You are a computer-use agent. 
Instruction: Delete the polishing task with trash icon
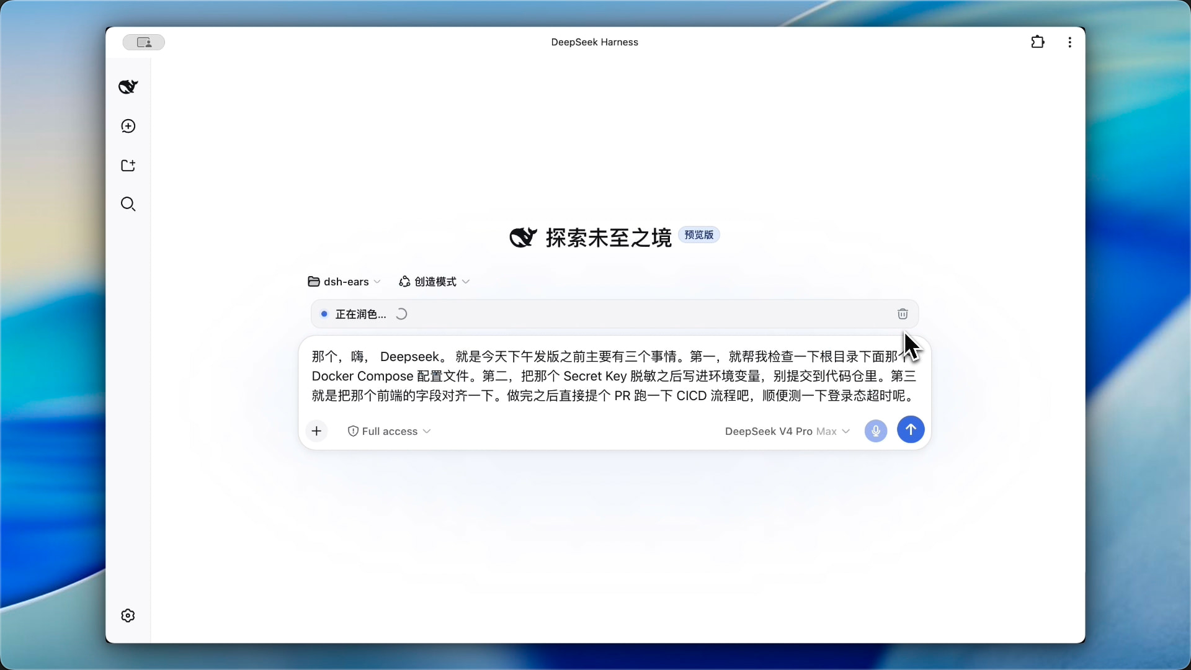click(x=903, y=314)
